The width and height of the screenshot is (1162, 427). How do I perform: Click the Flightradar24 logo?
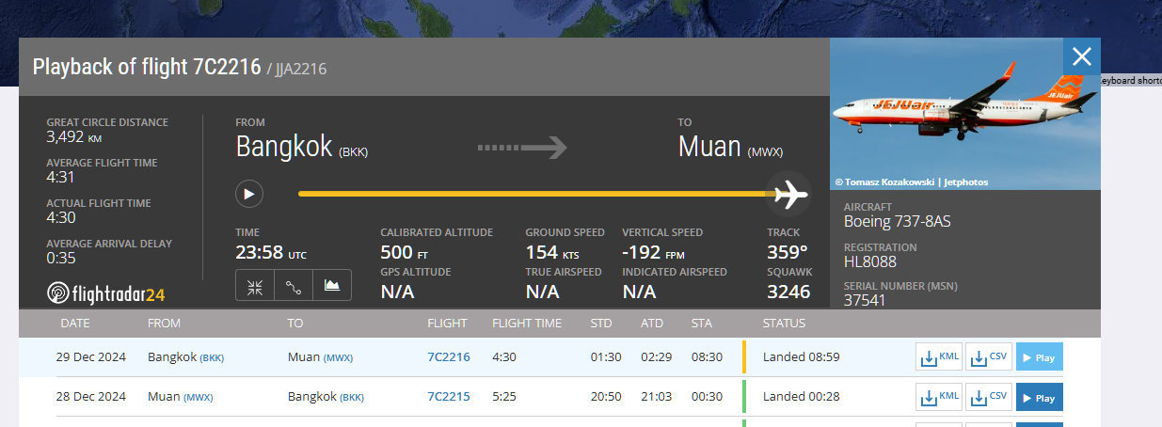tap(106, 293)
